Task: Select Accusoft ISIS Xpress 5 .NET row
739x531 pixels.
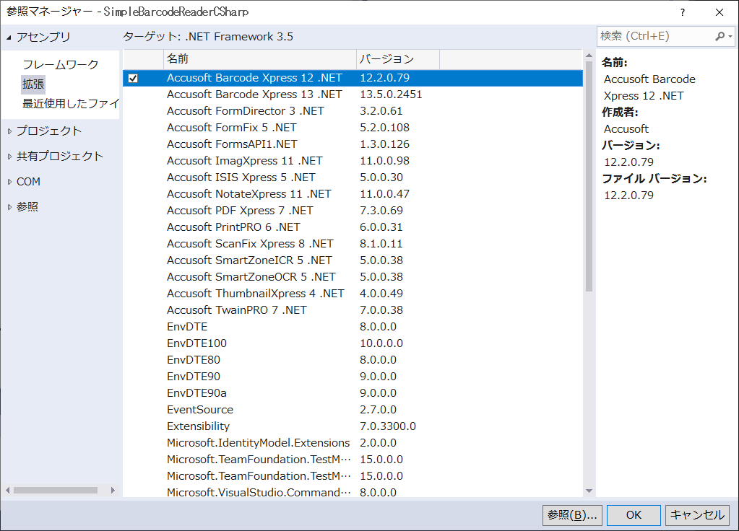Action: [x=353, y=177]
